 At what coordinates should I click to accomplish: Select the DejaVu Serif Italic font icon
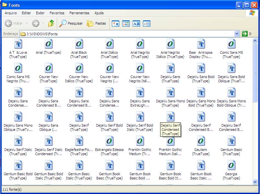[x=18, y=141]
